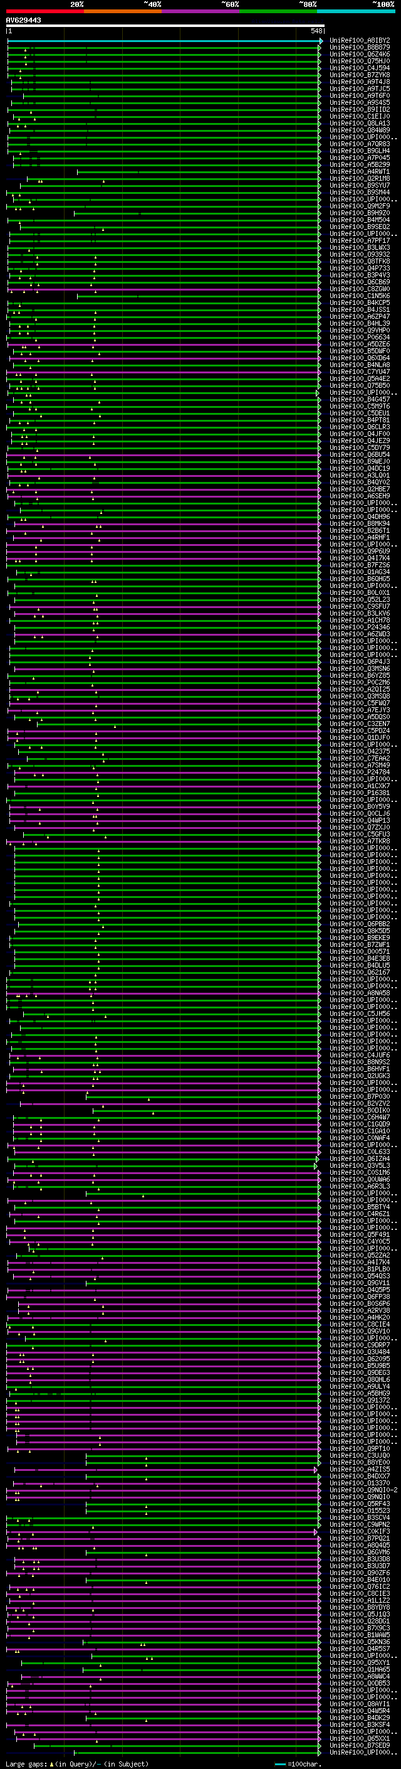Select UniRef100_Q5RF43 entry
Viewport: 401px width, 1769px height.
coord(360,1504)
